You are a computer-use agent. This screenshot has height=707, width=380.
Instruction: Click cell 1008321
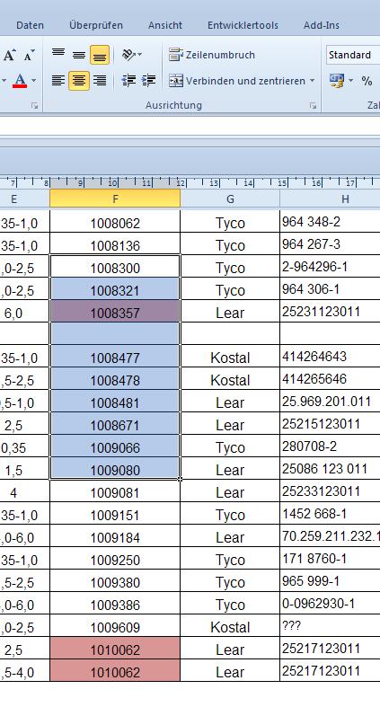click(x=115, y=289)
